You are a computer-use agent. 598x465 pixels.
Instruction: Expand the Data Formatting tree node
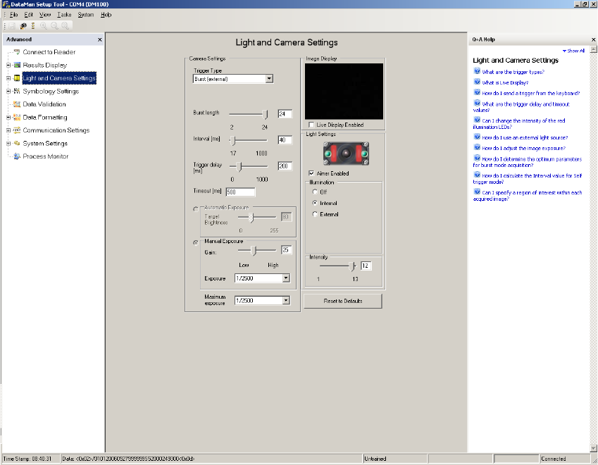point(8,118)
